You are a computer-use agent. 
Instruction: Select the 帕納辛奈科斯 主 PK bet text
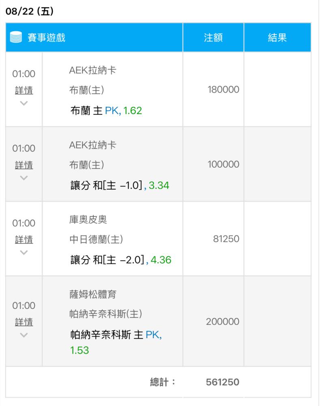coord(116,335)
